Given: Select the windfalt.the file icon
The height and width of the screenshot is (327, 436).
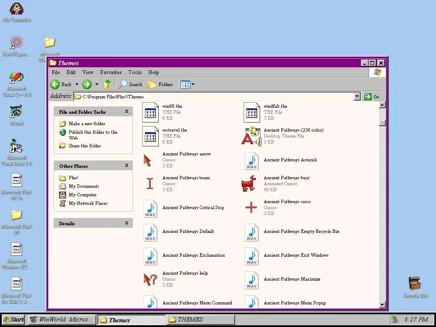Looking at the screenshot, I should point(251,112).
